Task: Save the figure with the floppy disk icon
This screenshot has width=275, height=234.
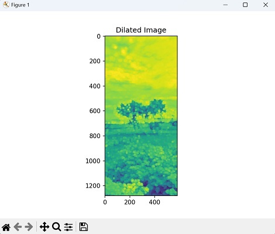Action: coord(84,227)
